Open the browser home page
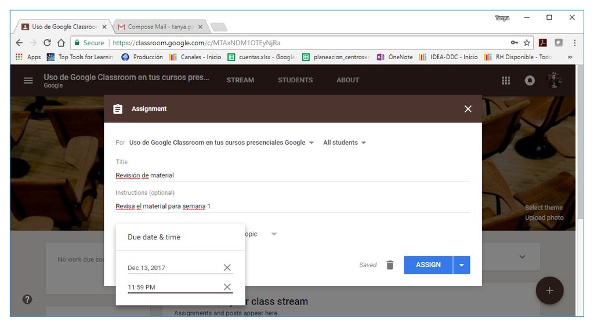The width and height of the screenshot is (594, 334). click(61, 43)
